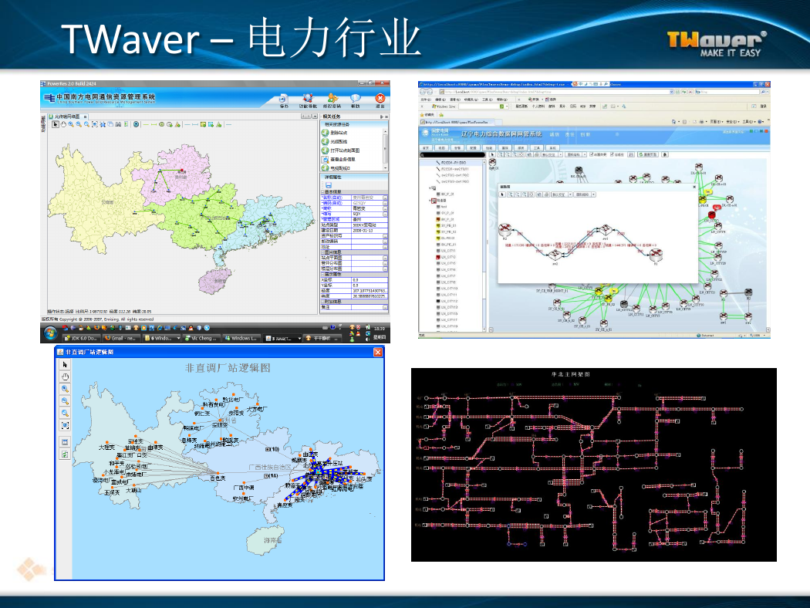Click the globe icon in PowerRes map toolbar
Image resolution: width=810 pixels, height=608 pixels.
coord(136,124)
